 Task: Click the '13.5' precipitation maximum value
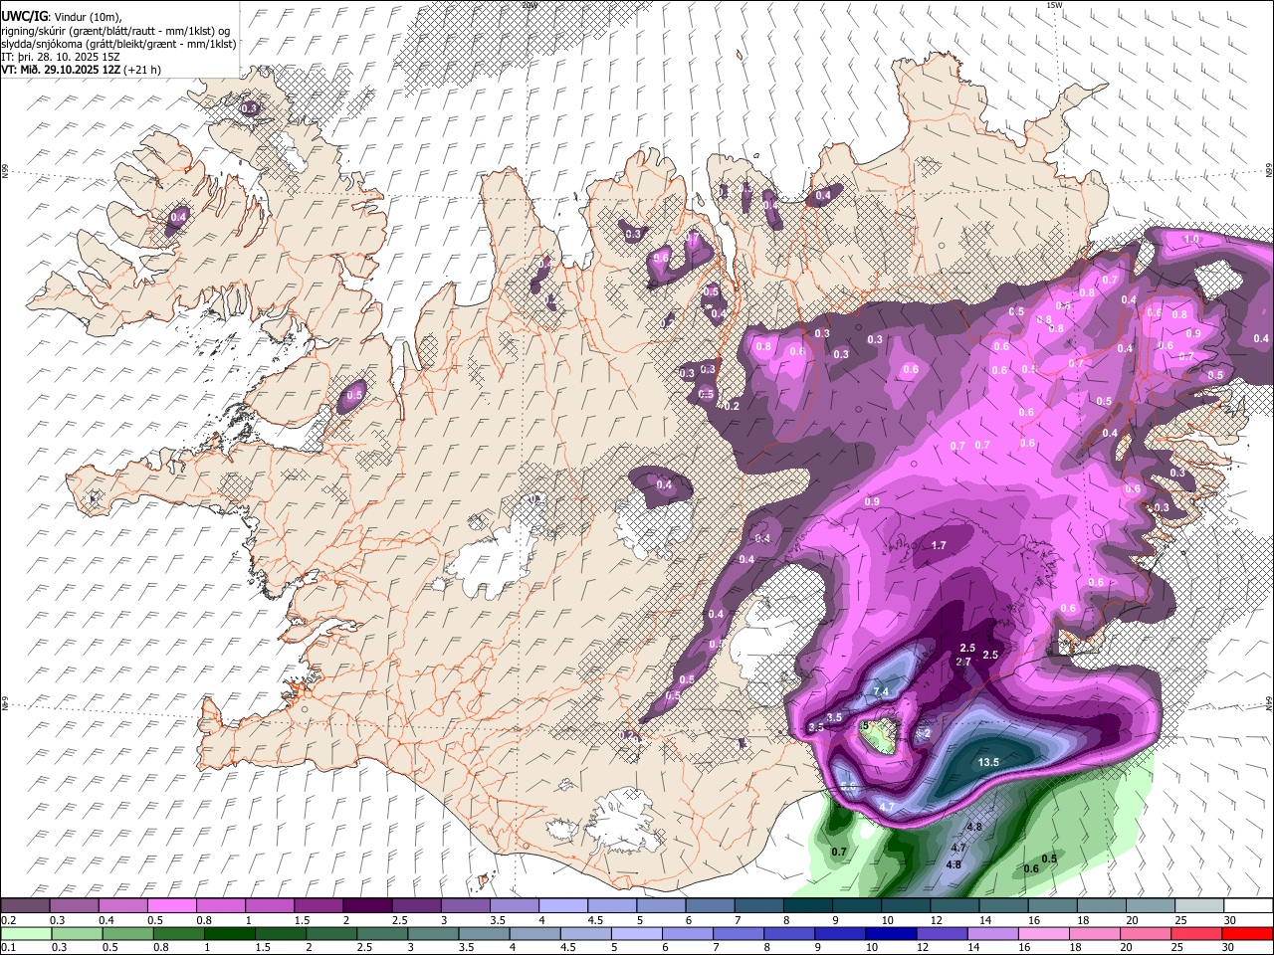click(x=988, y=763)
